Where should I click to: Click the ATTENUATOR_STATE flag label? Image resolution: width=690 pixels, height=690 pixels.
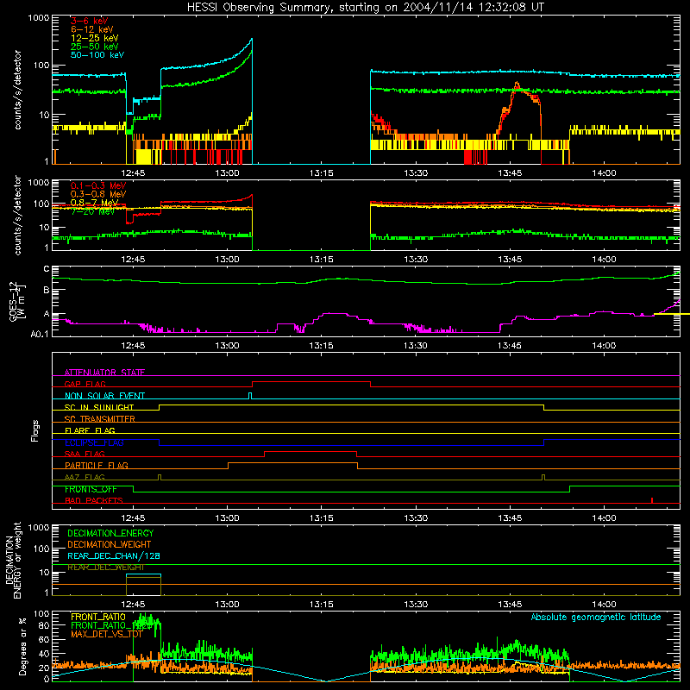tap(104, 373)
